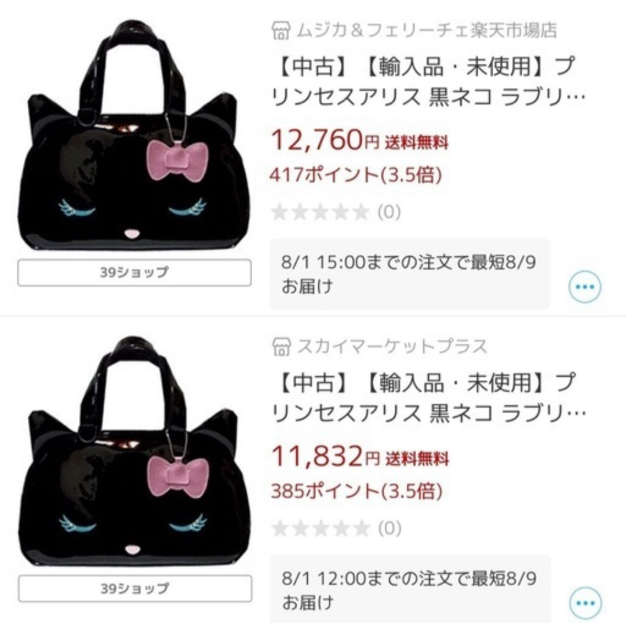Image resolution: width=626 pixels, height=626 pixels.
Task: Click 8/1 15:00 delivery info box
Action: pos(410,274)
